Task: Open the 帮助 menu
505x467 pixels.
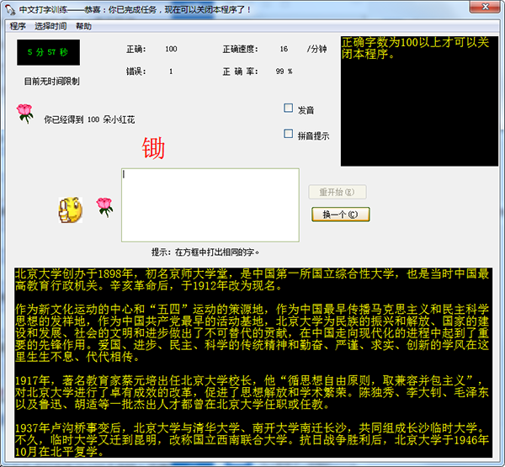Action: [x=83, y=26]
